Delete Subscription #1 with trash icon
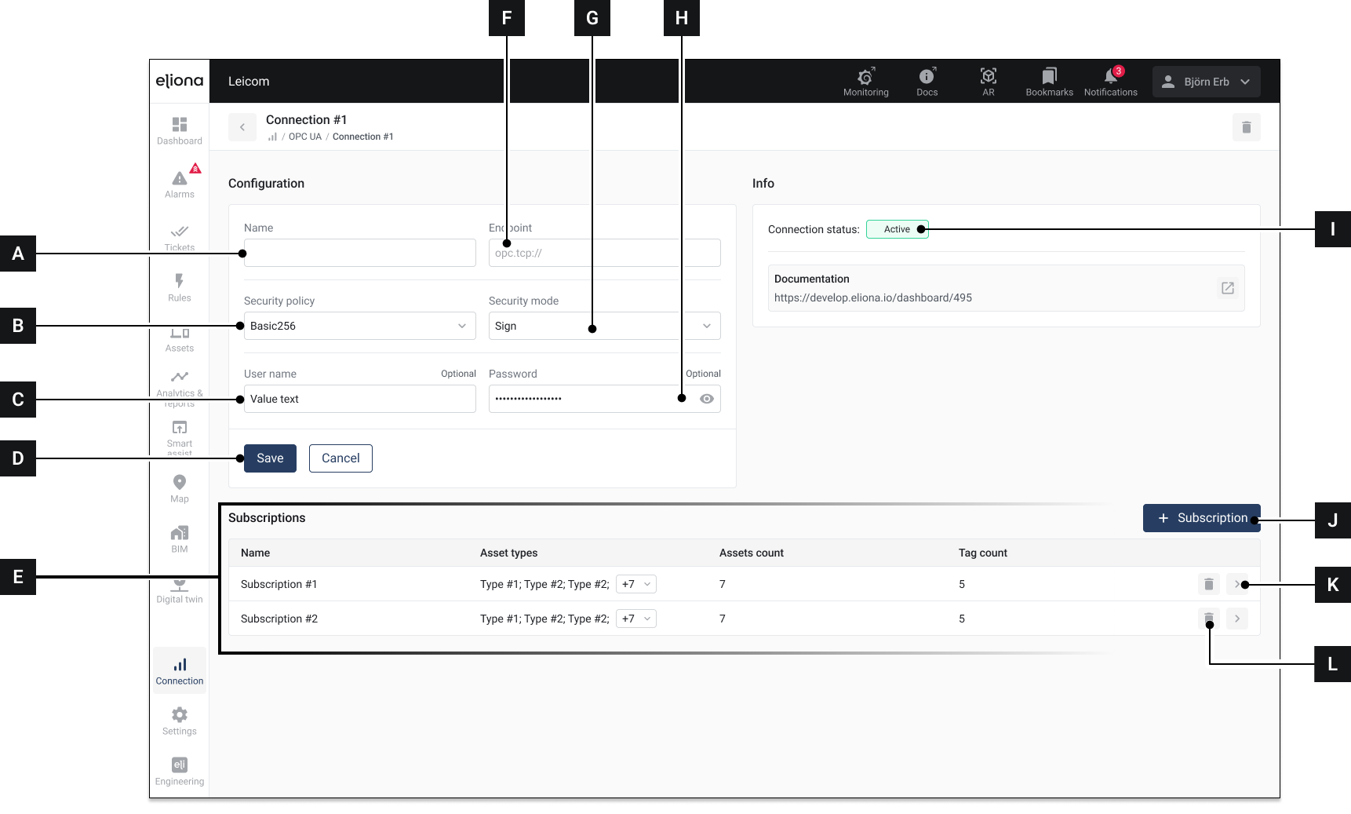Viewport: 1351px width, 814px height. (1208, 584)
